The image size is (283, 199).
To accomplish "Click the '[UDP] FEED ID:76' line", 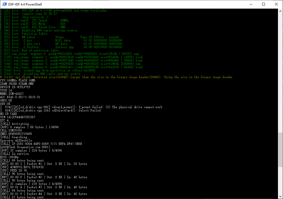I will (14, 170).
